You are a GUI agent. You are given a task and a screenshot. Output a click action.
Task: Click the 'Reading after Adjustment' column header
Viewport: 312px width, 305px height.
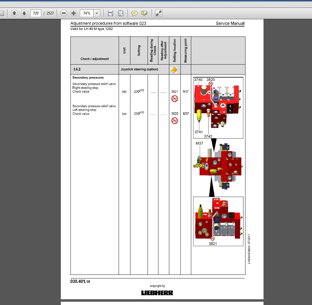tap(164, 50)
